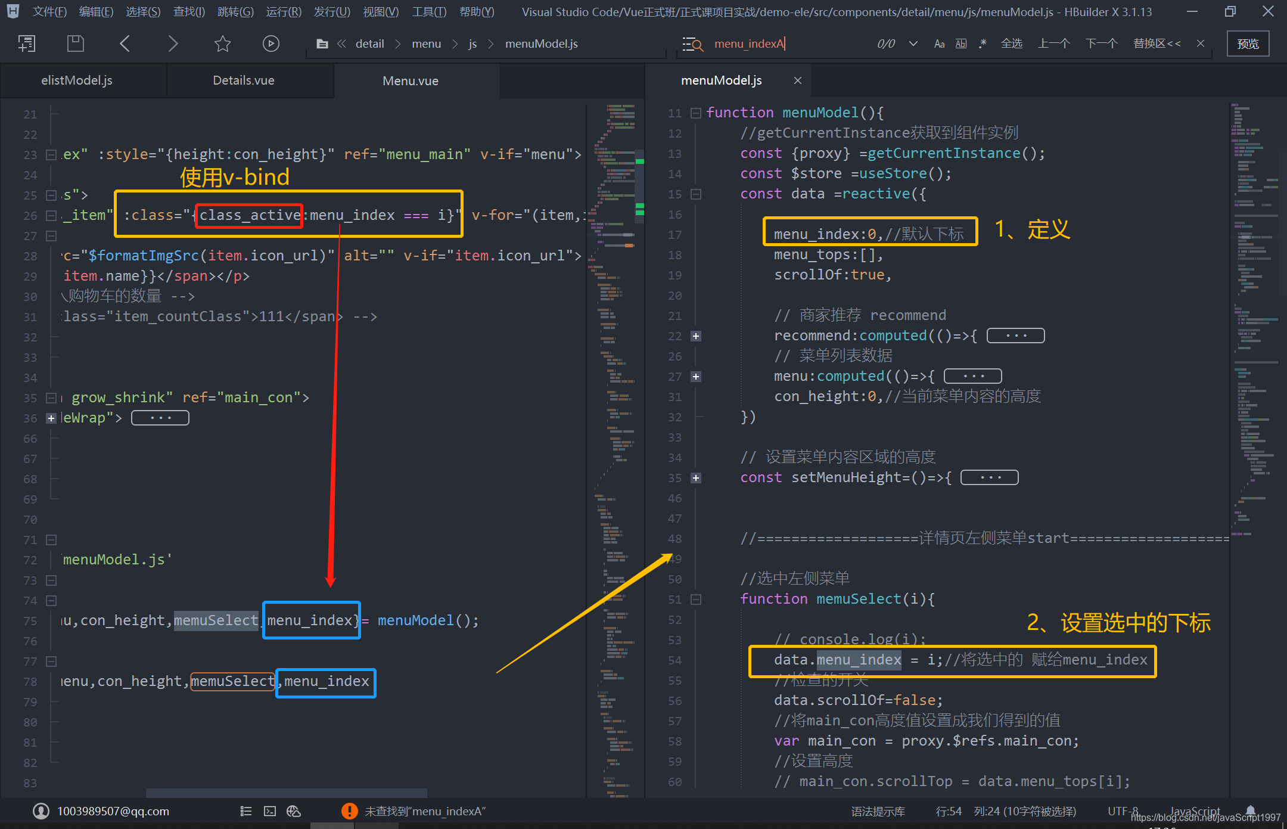Open the 发行(U) menu
This screenshot has height=829, width=1287.
332,12
